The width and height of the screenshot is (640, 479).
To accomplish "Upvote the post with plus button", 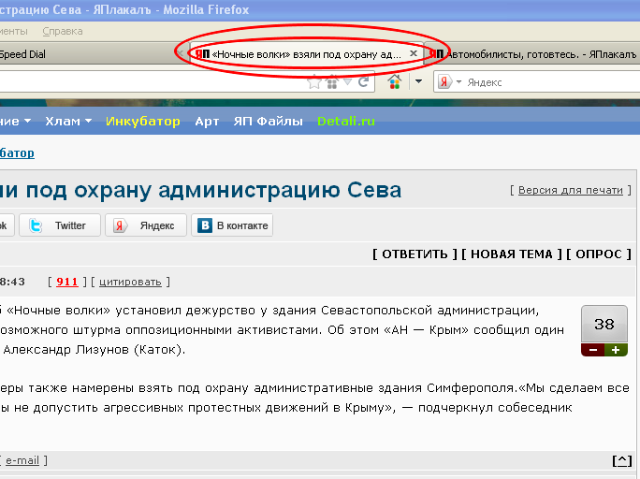I will [x=616, y=350].
